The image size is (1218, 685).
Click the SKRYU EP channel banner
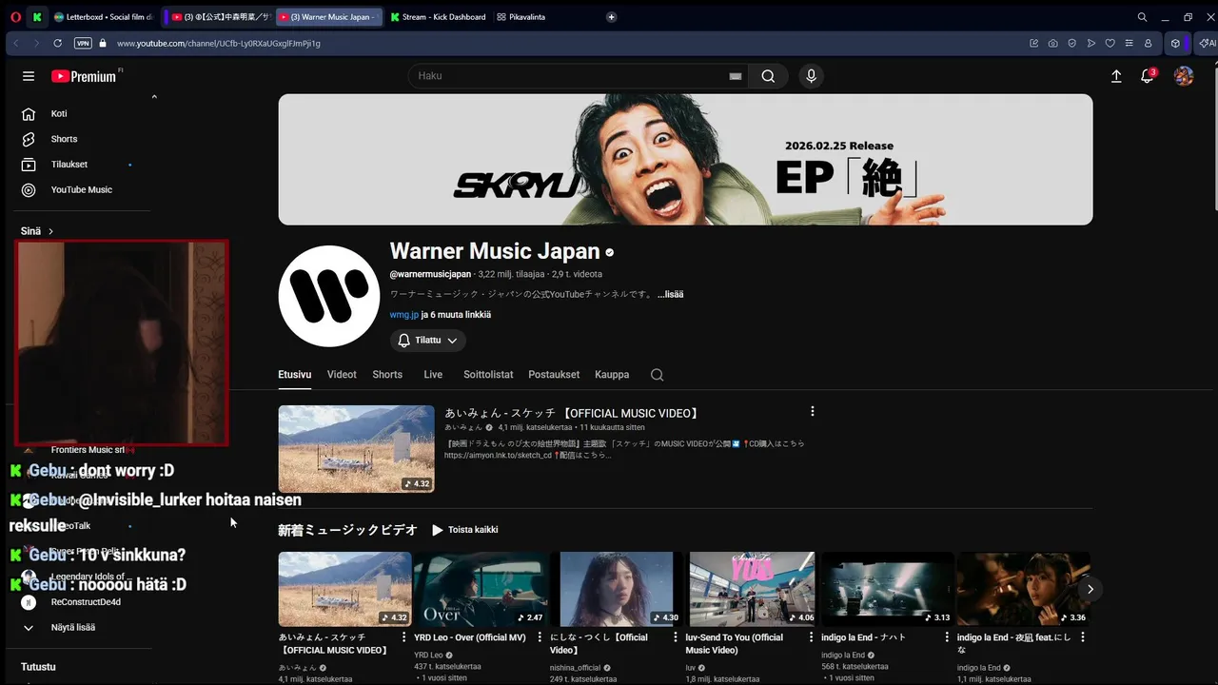(x=685, y=160)
